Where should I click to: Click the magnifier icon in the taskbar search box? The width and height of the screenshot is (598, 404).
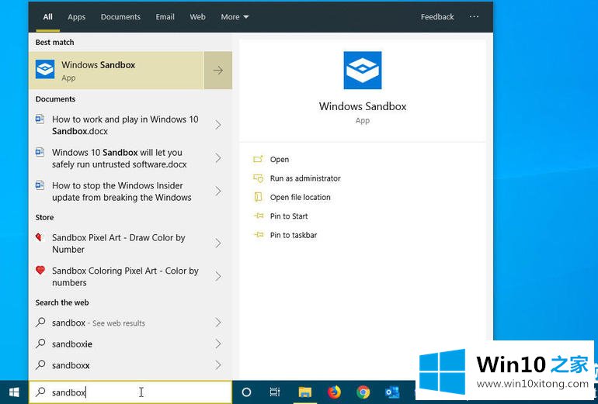click(x=40, y=392)
